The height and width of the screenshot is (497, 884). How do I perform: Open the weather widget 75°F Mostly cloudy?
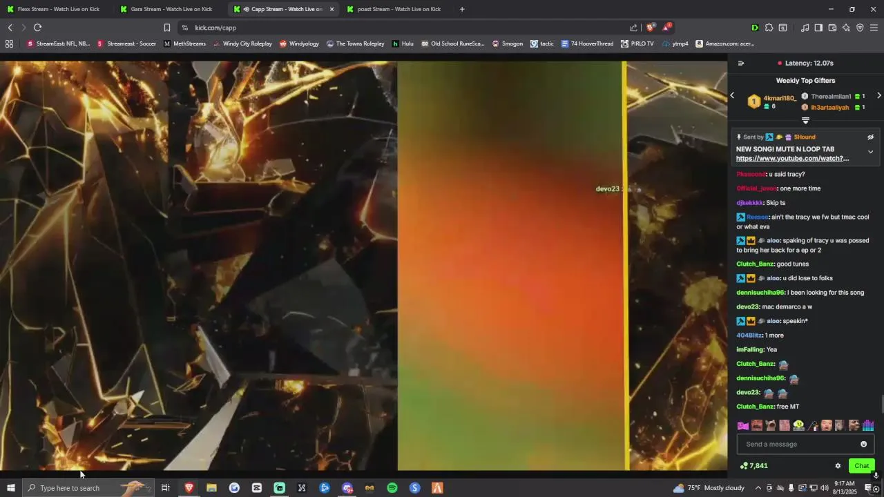tap(709, 488)
